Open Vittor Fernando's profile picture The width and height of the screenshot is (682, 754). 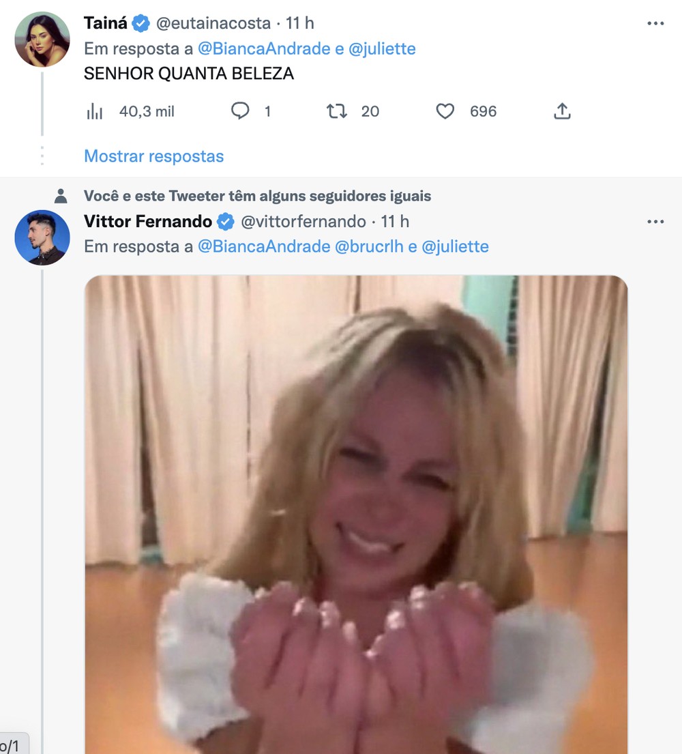(42, 237)
